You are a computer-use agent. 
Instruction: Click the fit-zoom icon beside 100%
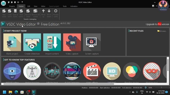tap(146, 88)
